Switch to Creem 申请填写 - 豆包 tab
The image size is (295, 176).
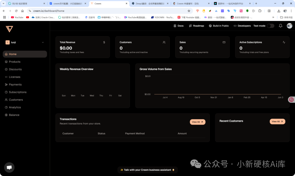191,4
